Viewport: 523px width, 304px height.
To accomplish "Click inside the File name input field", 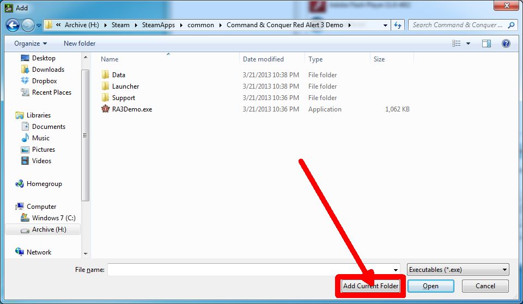I will (250, 270).
